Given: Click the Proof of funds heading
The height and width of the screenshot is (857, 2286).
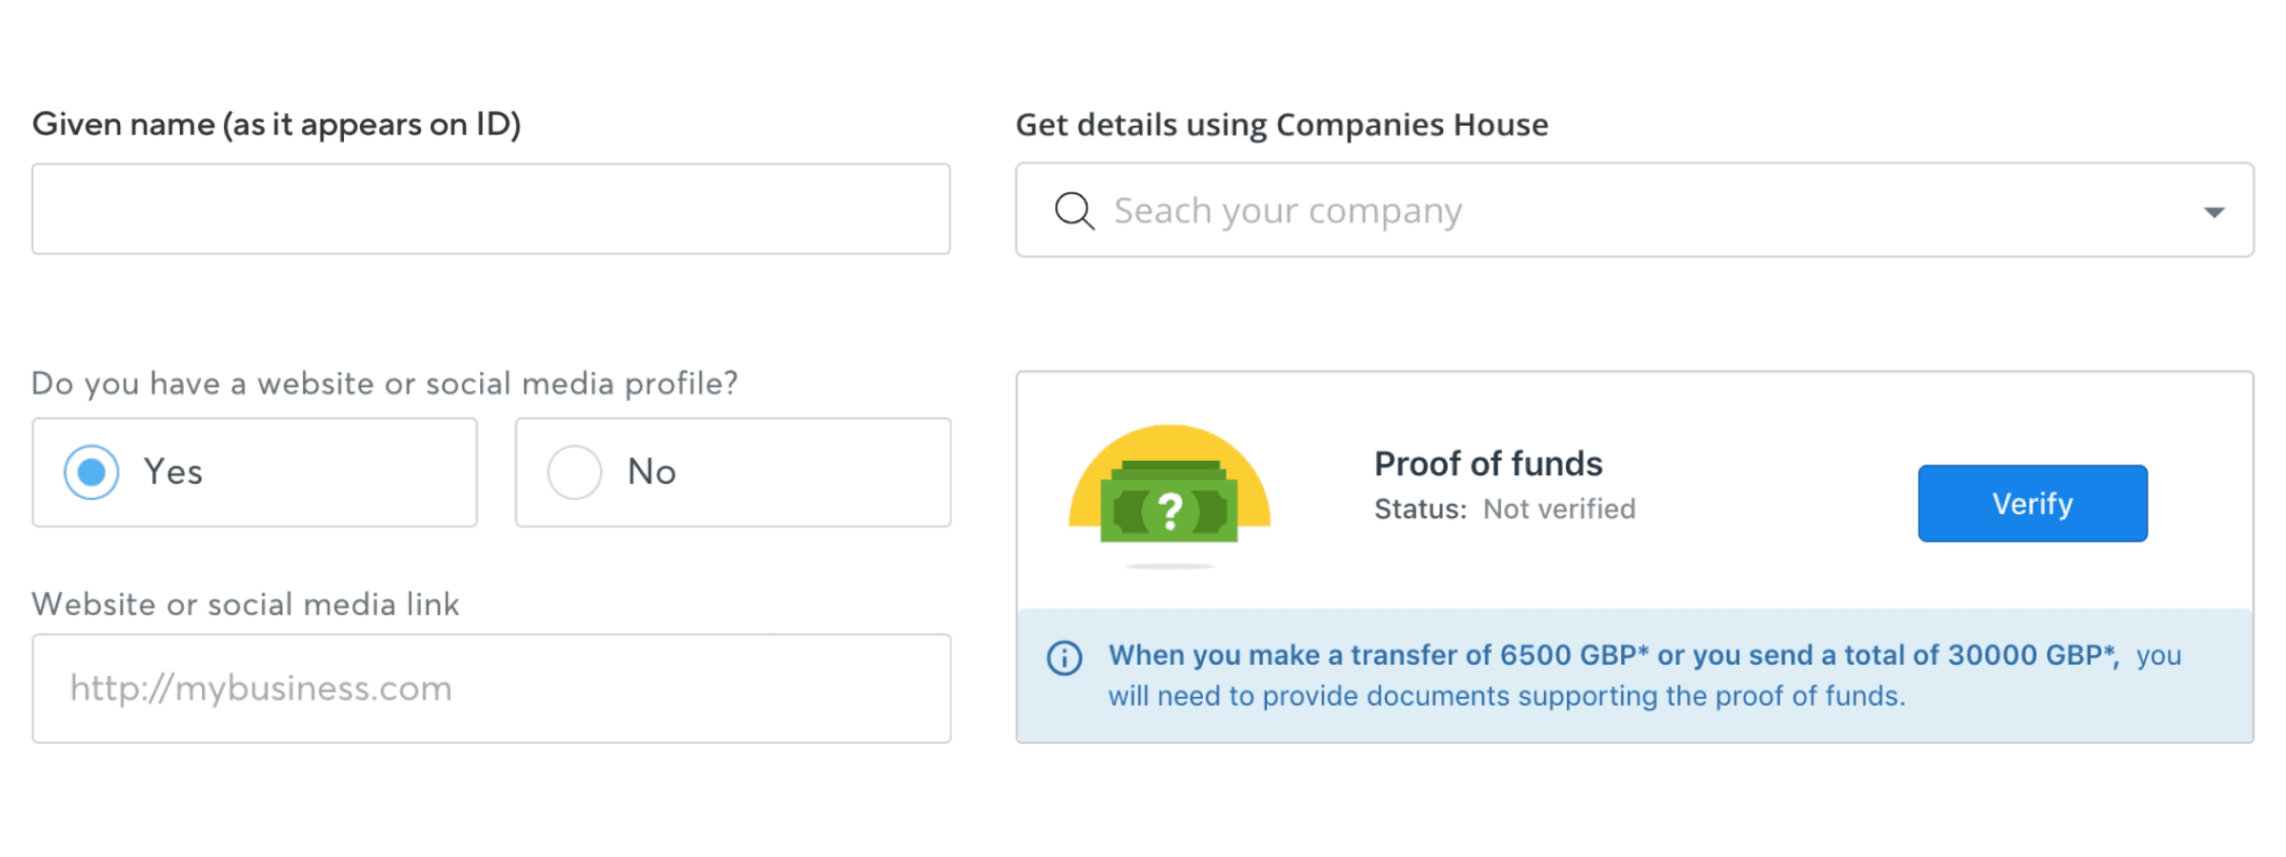Looking at the screenshot, I should click(x=1488, y=464).
